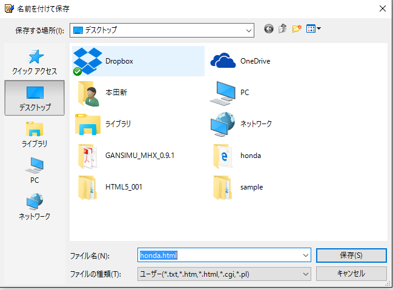
Task: Select ライブラリ in the sidebar
Action: (x=35, y=134)
